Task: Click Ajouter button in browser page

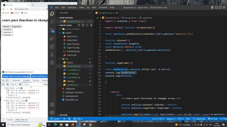Action: click(6, 26)
